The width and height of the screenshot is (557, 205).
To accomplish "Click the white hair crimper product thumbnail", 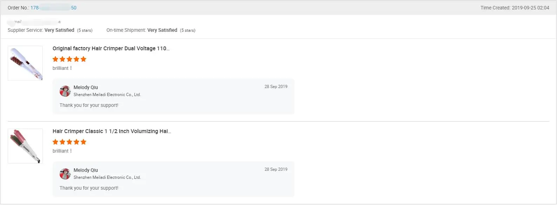I will (25, 63).
